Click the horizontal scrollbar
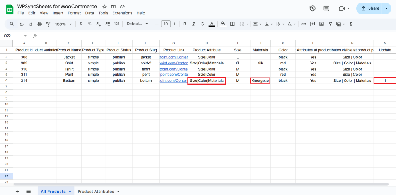The height and width of the screenshot is (195, 396). (201, 185)
